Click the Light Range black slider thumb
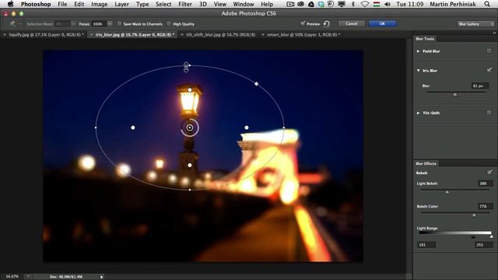The image size is (498, 280). [473, 236]
